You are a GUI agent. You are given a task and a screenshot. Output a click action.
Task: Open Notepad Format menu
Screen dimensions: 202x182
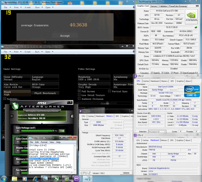point(44,142)
